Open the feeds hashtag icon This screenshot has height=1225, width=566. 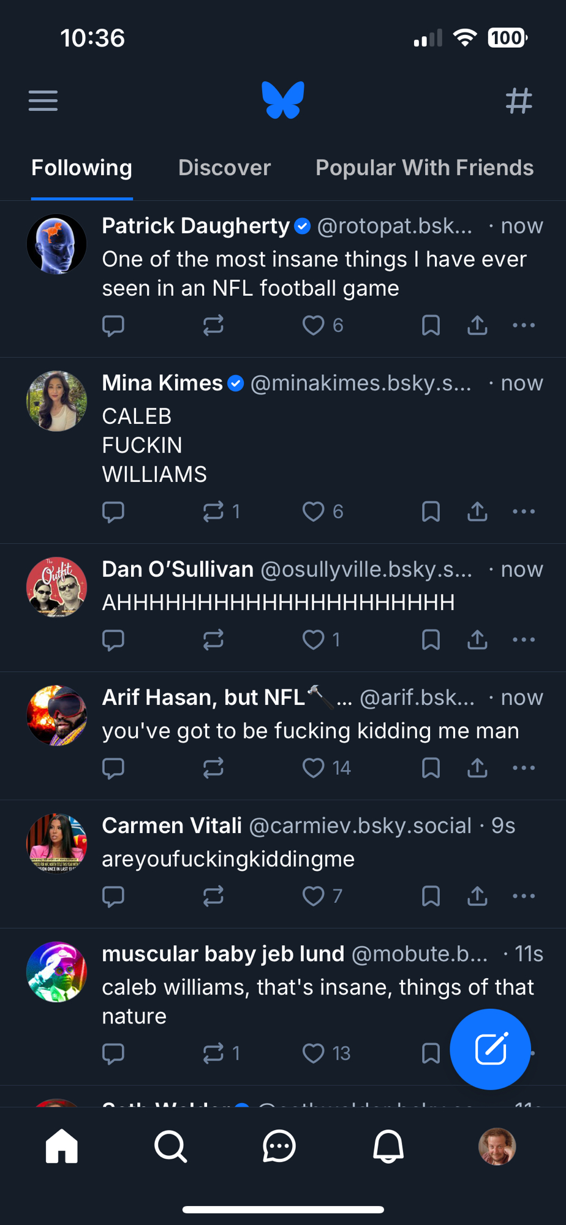coord(519,100)
